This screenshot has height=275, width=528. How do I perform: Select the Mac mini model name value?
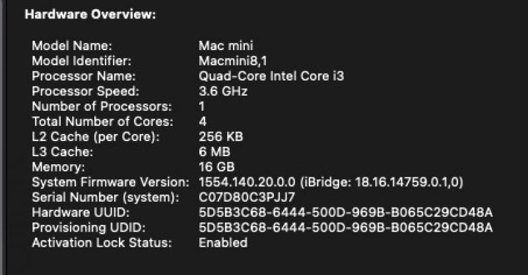coord(226,46)
